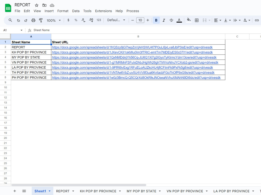Expand the merge cells dropdown arrow

pos(210,20)
